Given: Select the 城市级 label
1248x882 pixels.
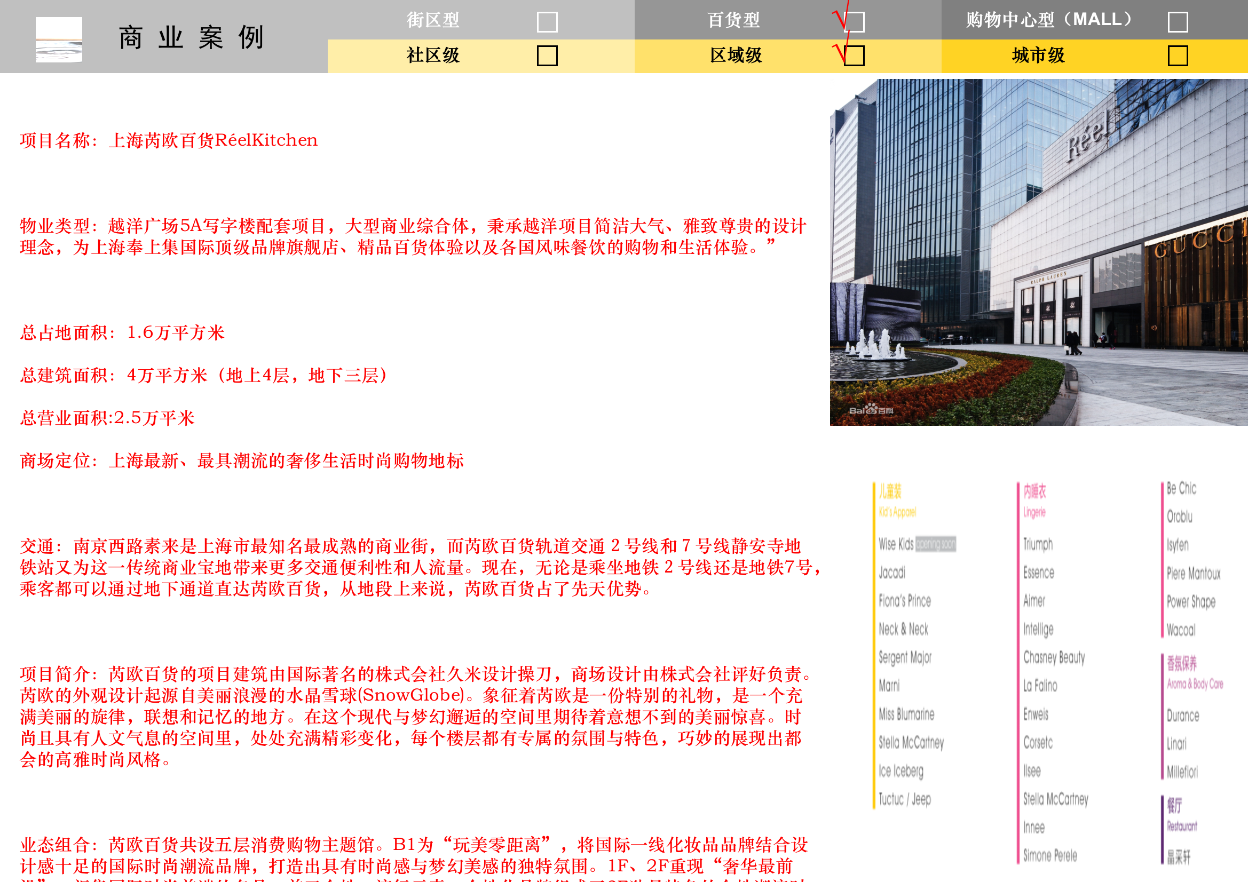Looking at the screenshot, I should point(1038,55).
